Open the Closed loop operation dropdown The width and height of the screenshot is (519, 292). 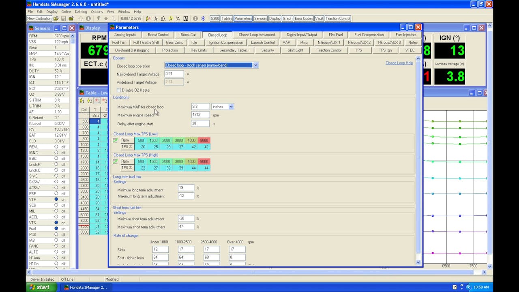[255, 65]
